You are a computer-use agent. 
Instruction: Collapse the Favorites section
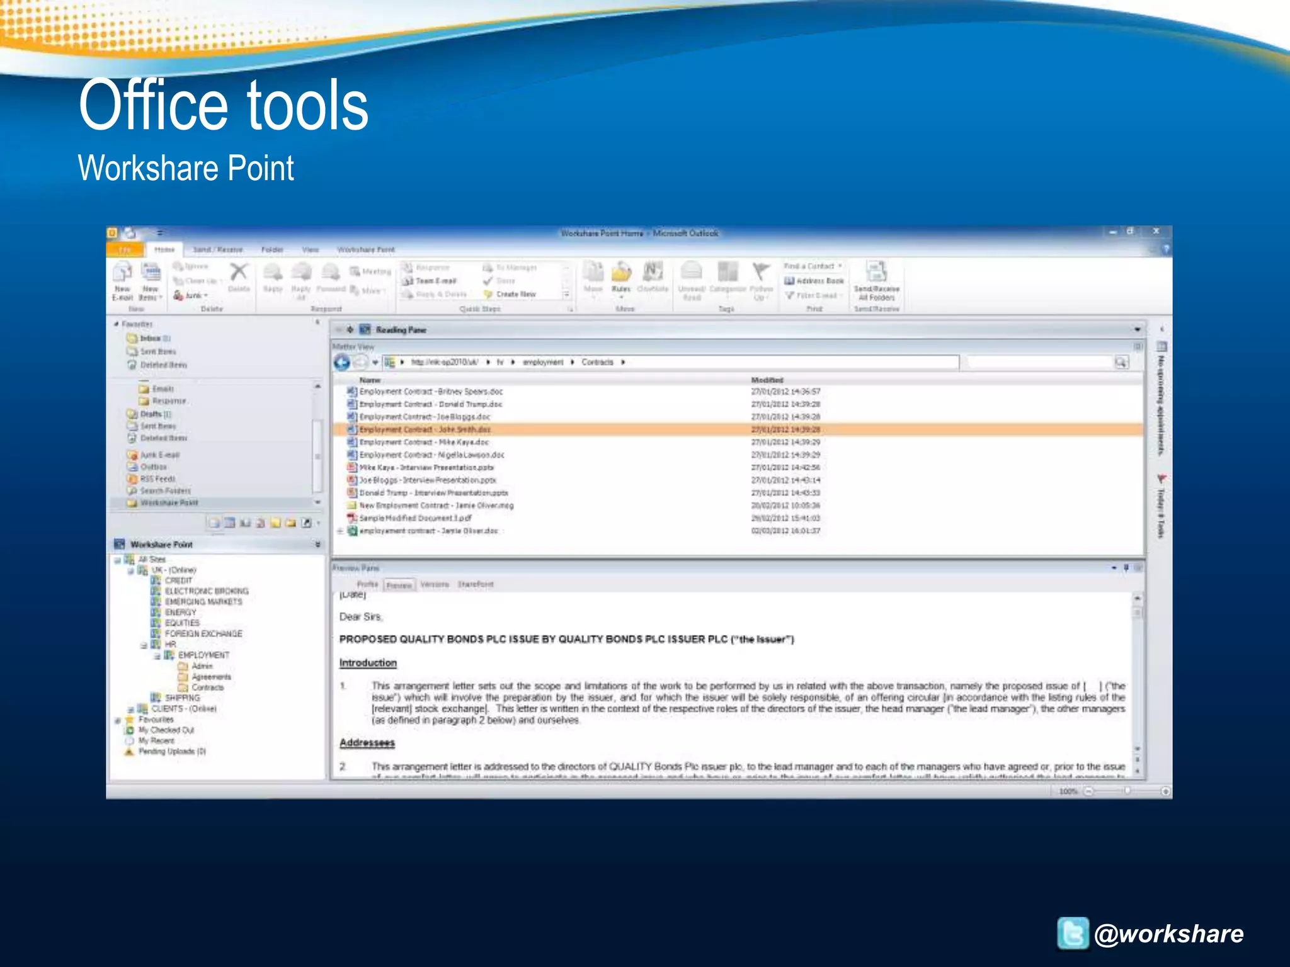pyautogui.click(x=117, y=324)
